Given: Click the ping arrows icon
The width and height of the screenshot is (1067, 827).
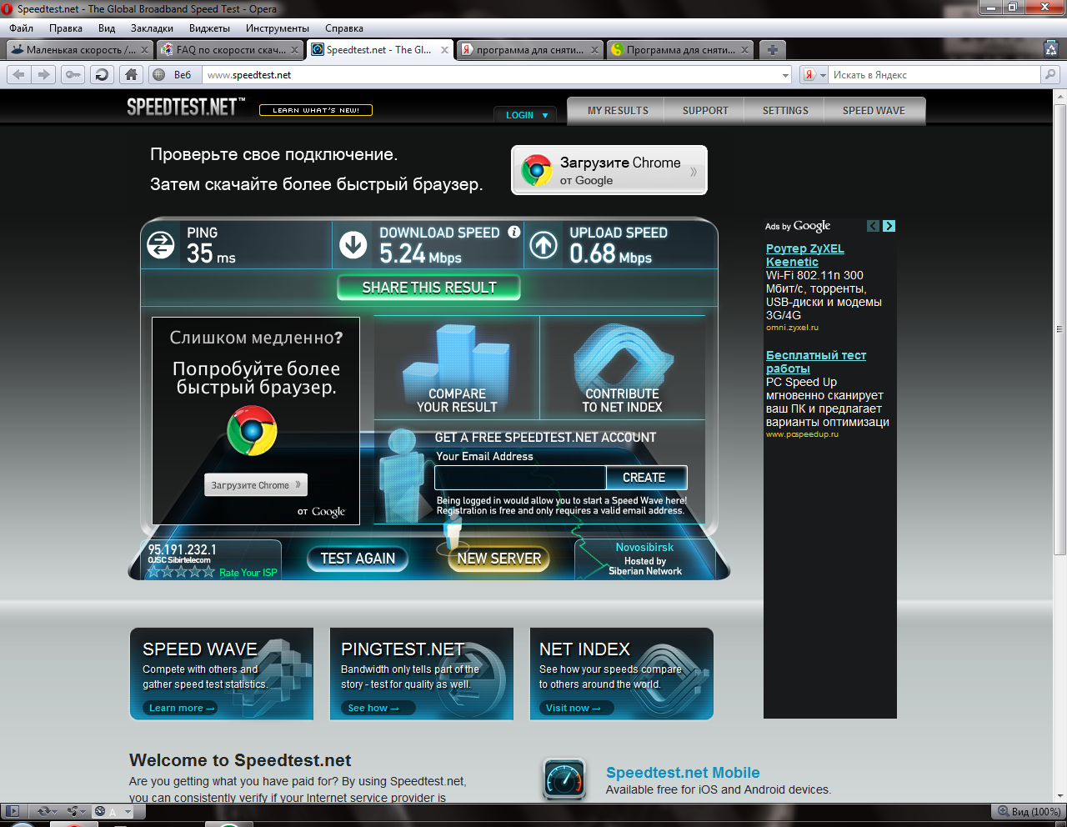Looking at the screenshot, I should coord(161,244).
